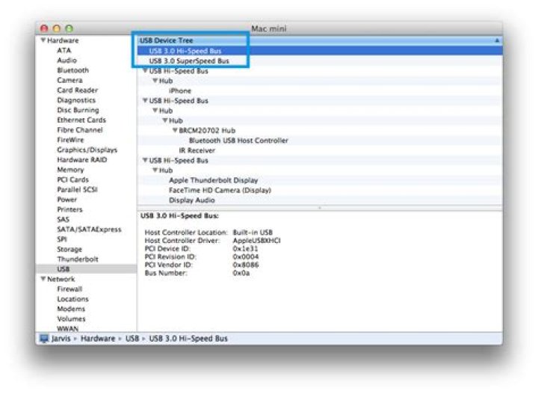538x394 pixels.
Task: Select Diagnostics in the sidebar
Action: point(76,100)
